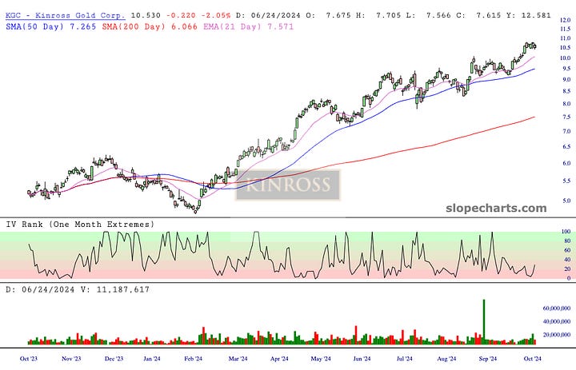The width and height of the screenshot is (576, 370).
Task: Click the Mar '24 axis label
Action: click(238, 359)
